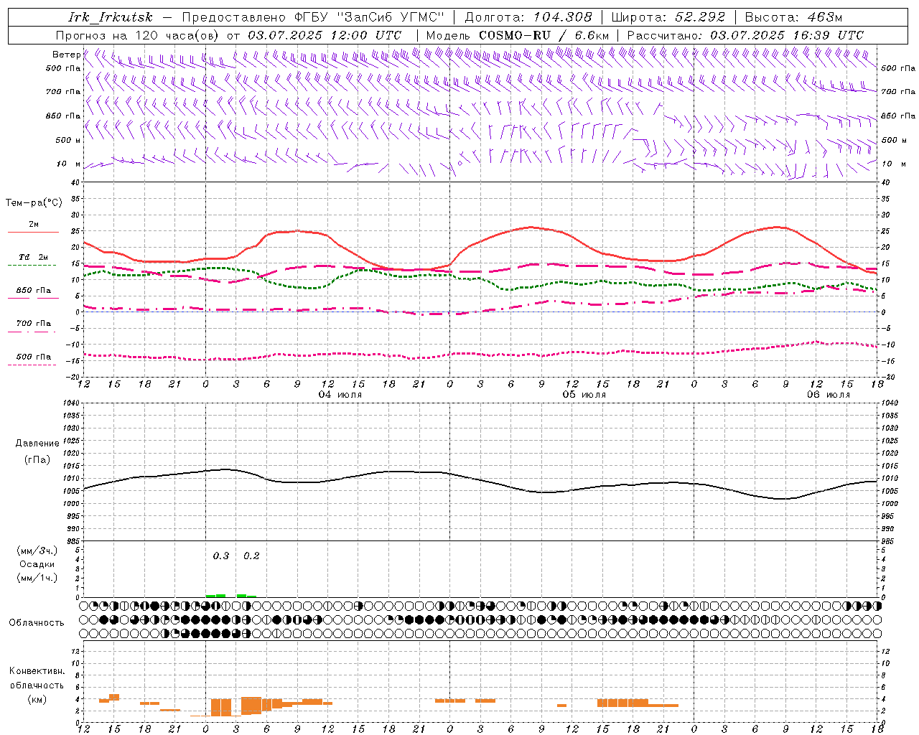
Task: Click the Рассчитано: 03.07.2025 16:39 UTC text
Action: click(x=746, y=35)
